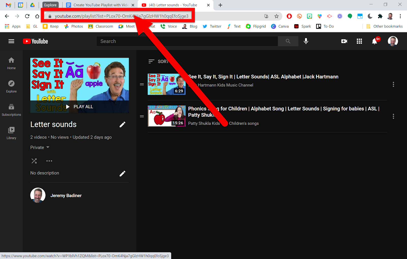This screenshot has width=407, height=259.
Task: Open the notifications bell
Action: pyautogui.click(x=375, y=41)
